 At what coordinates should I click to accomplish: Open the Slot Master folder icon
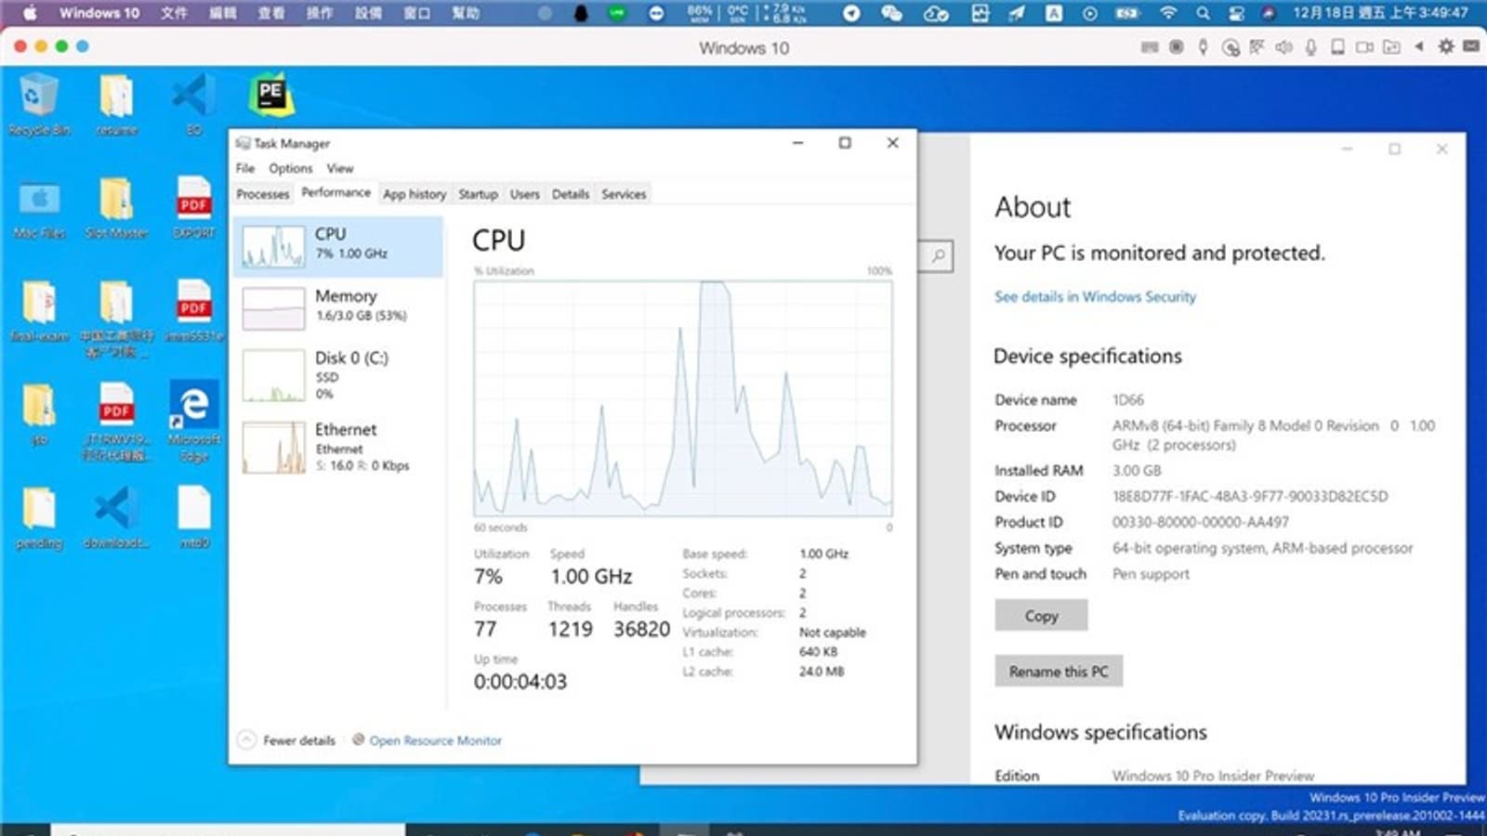pos(116,208)
